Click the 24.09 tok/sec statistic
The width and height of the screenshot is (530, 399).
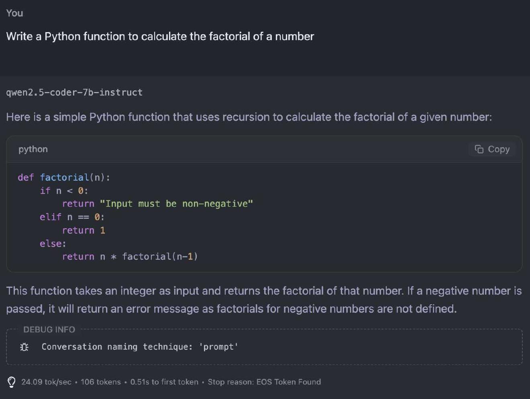click(x=46, y=382)
